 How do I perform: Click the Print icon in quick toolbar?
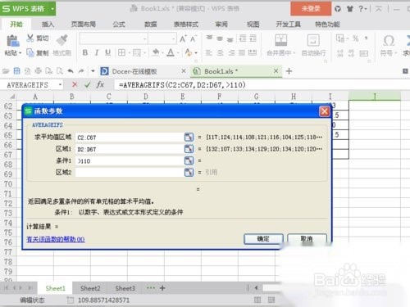click(38, 71)
